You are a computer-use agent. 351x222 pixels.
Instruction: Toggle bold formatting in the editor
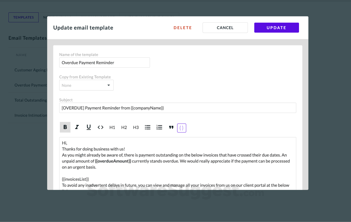tap(65, 127)
